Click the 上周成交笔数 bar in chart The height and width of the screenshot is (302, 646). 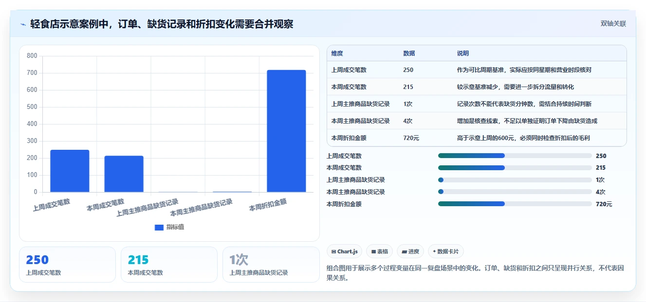[x=70, y=171]
